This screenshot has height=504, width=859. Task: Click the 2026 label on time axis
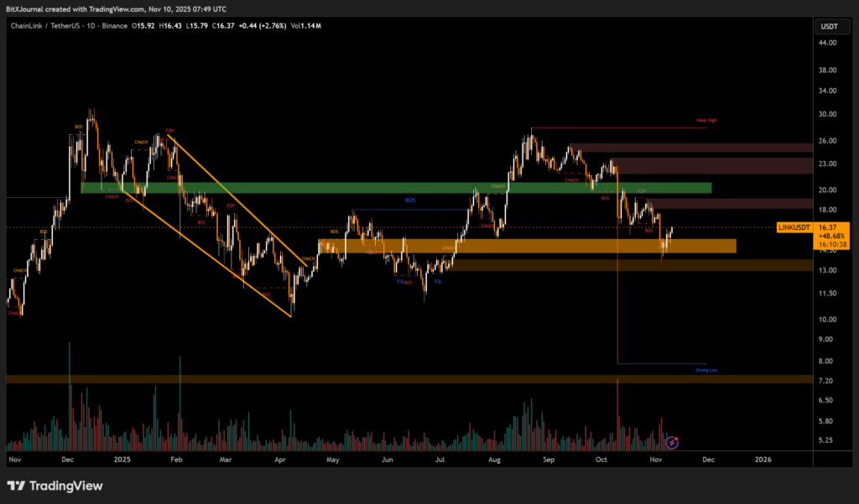pos(763,460)
